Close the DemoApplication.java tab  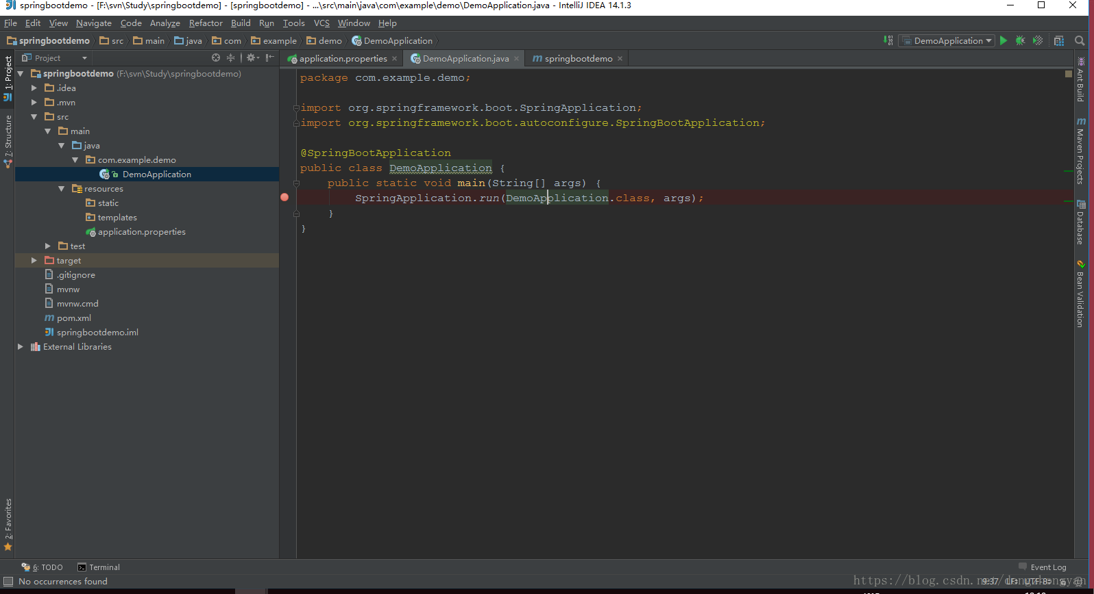click(517, 59)
